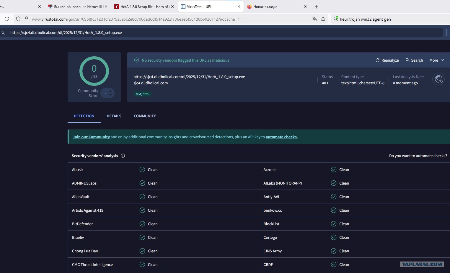Click the Blueliv vendor name
450x273 pixels.
tap(78, 237)
